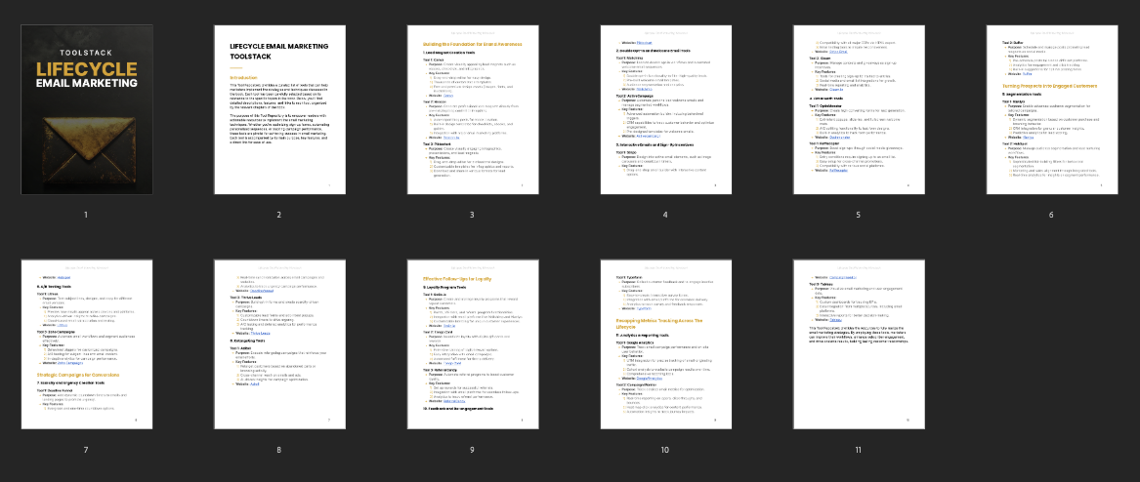Select the page 8 thumbnail
This screenshot has height=482, width=1140.
278,343
